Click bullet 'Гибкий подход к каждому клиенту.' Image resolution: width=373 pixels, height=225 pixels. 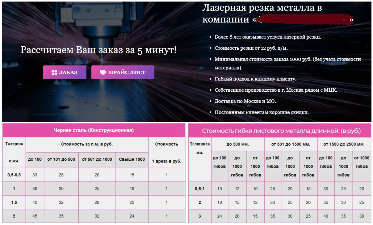(x=255, y=79)
